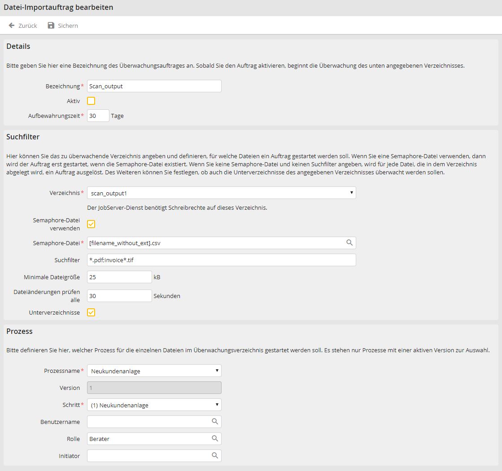Uncheck the Unterverzeichnisse option
This screenshot has width=502, height=471.
[91, 312]
